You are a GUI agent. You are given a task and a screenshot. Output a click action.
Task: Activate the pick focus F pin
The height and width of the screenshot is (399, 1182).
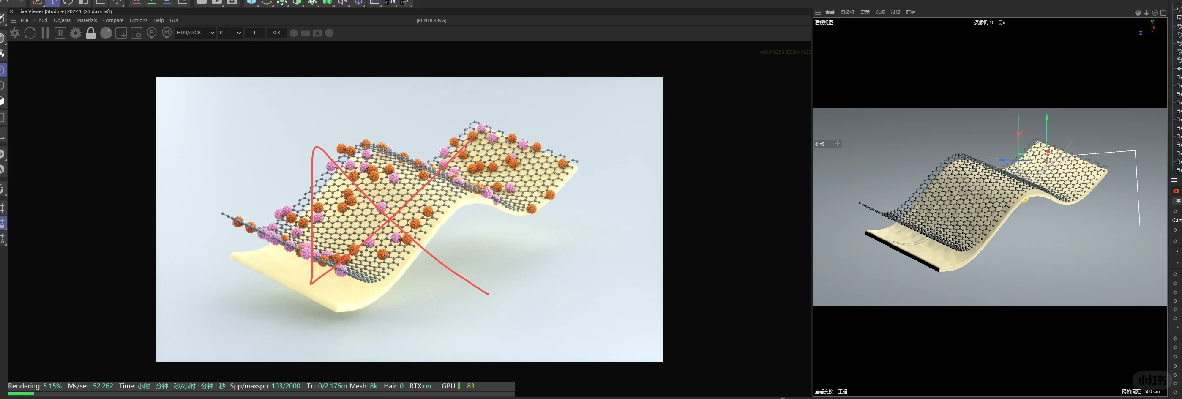[x=152, y=33]
